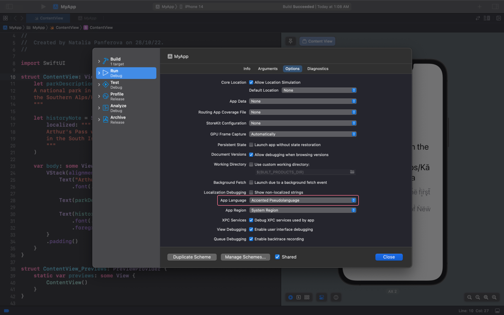
Task: Open the App Region dropdown
Action: click(303, 210)
